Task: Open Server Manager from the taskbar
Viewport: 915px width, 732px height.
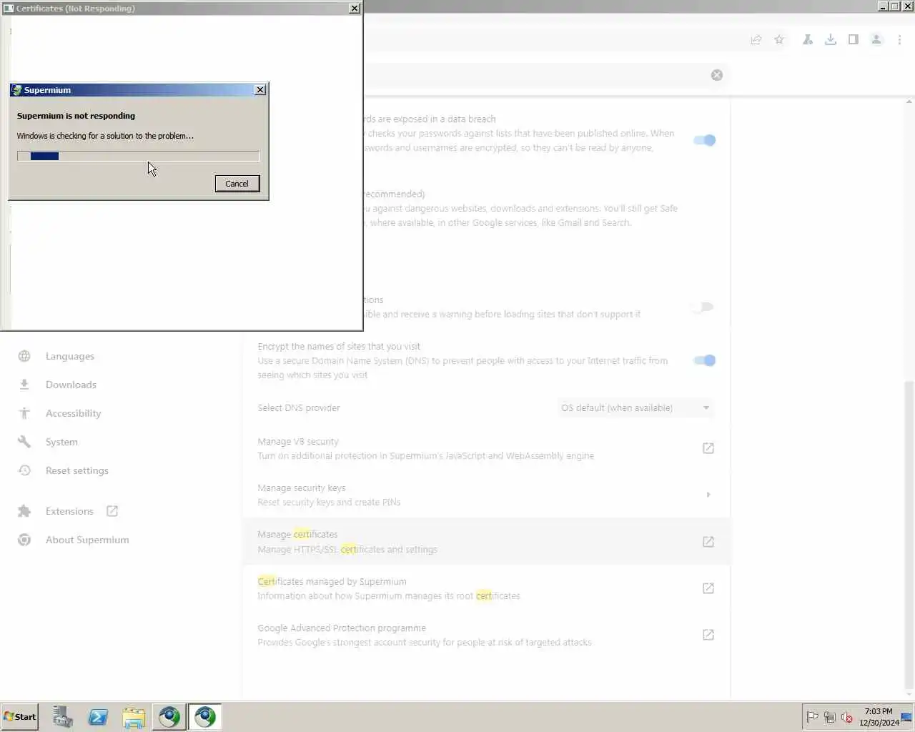Action: [x=62, y=717]
